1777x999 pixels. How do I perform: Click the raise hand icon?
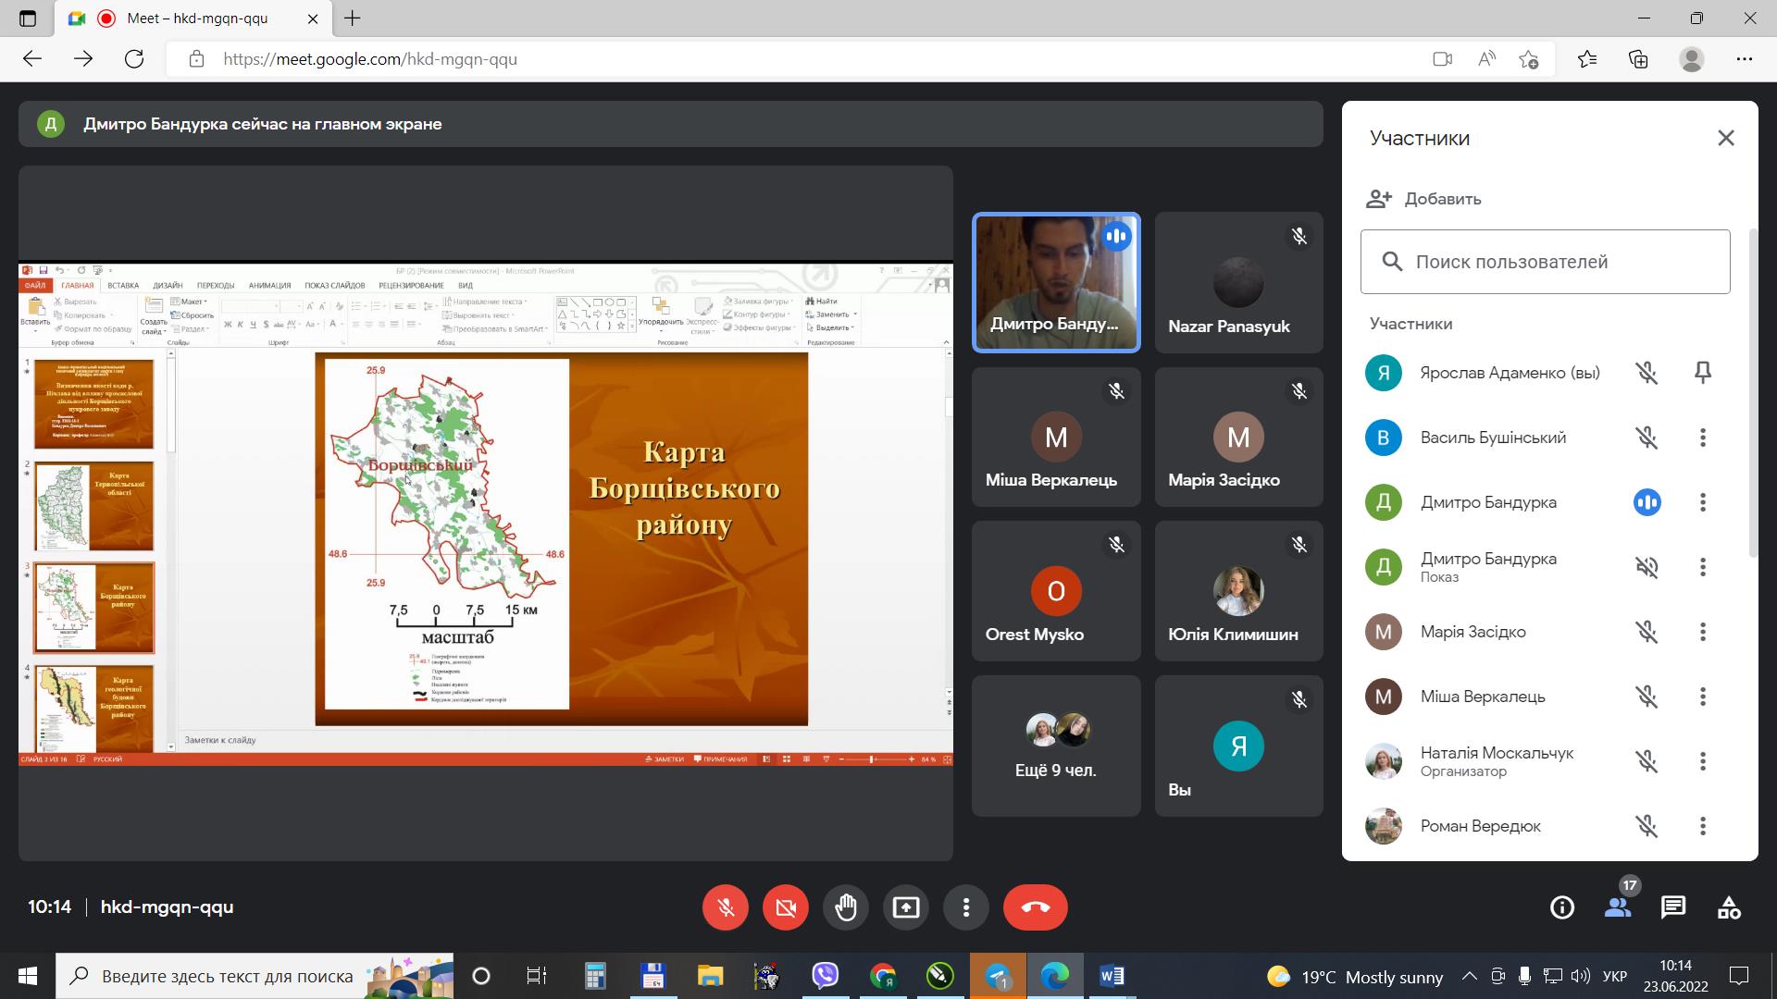pyautogui.click(x=845, y=907)
